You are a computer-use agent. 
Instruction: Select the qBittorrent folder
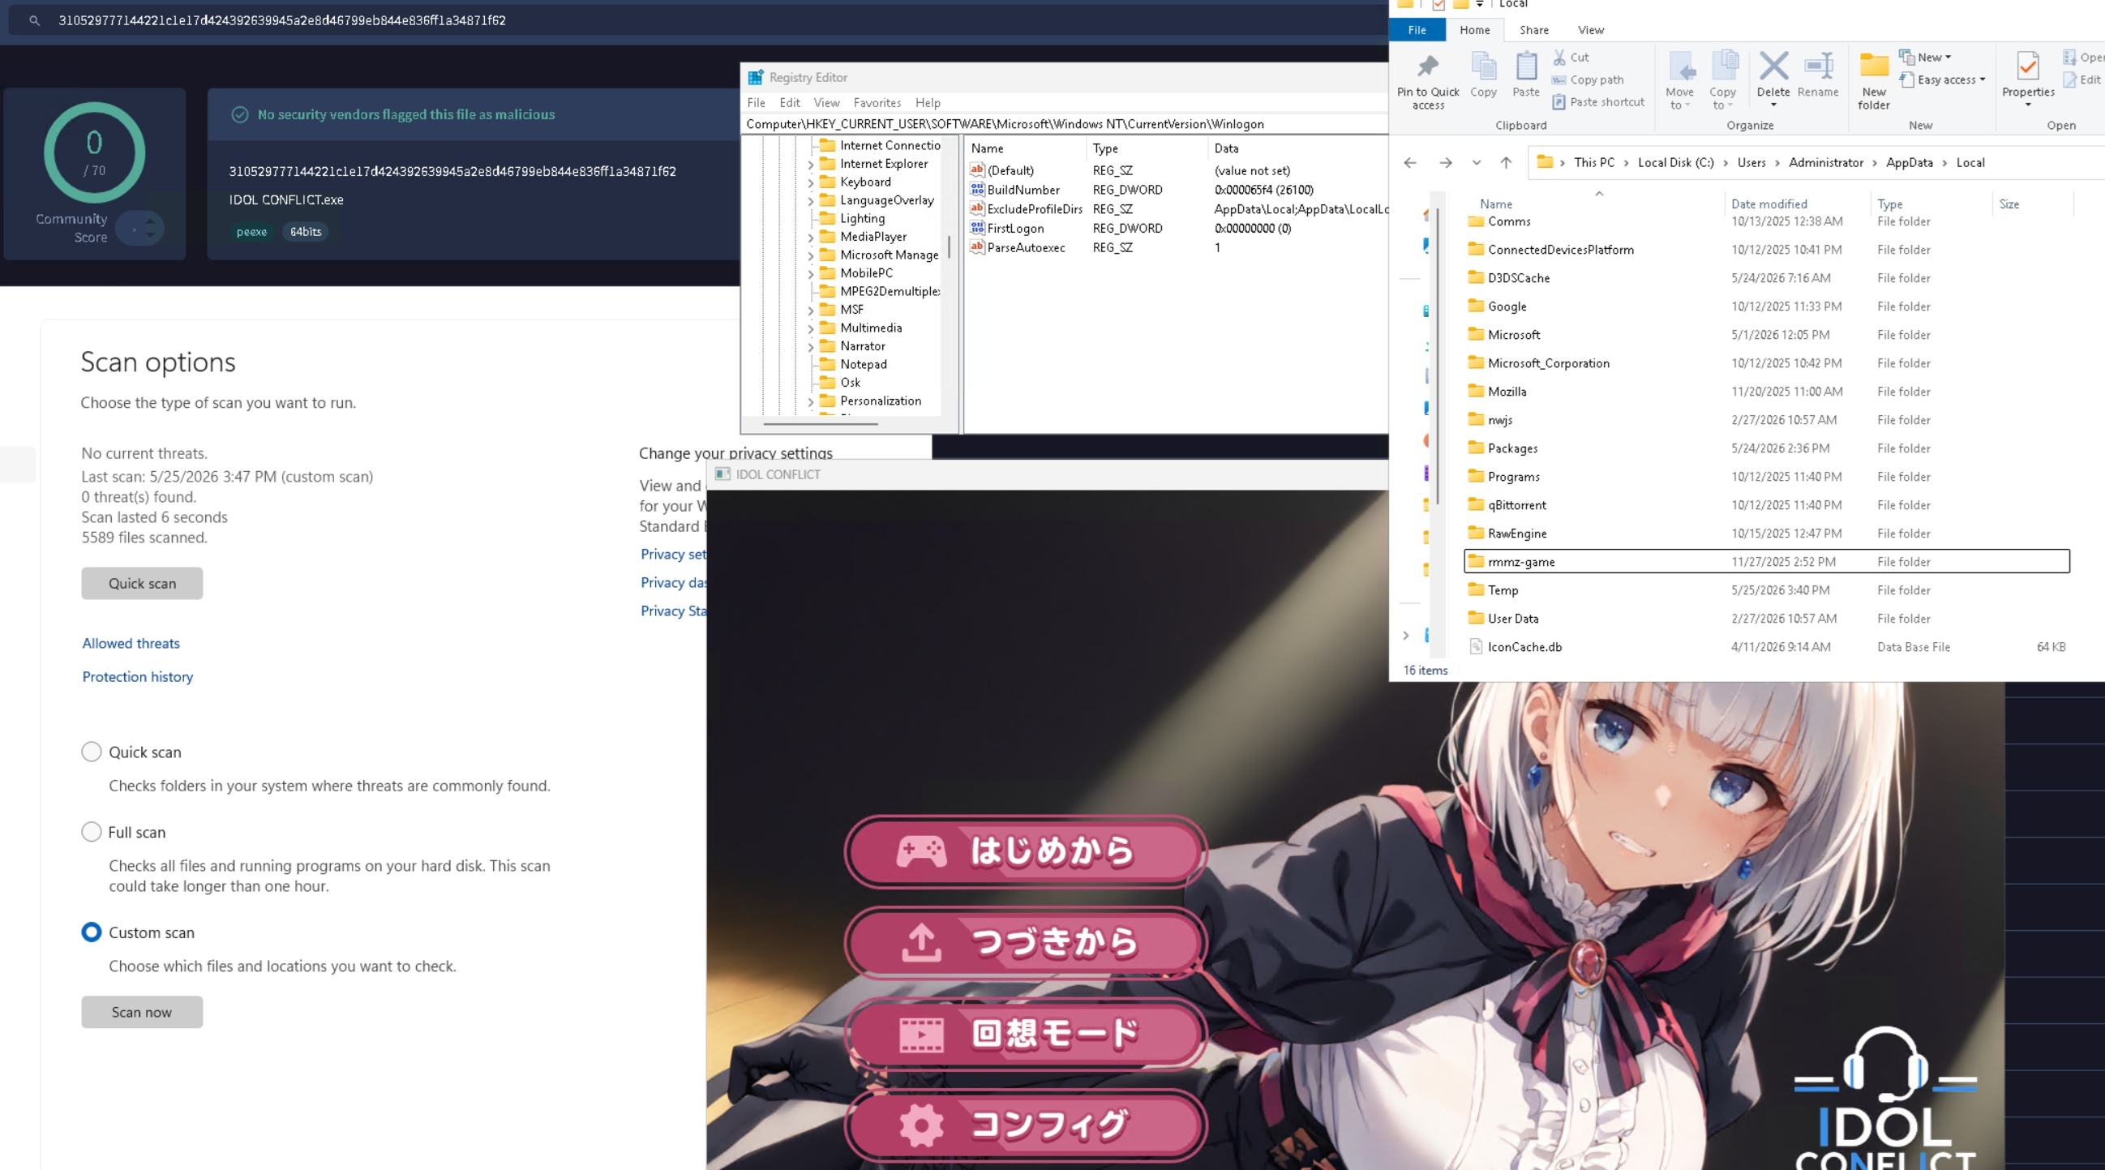1767,505
